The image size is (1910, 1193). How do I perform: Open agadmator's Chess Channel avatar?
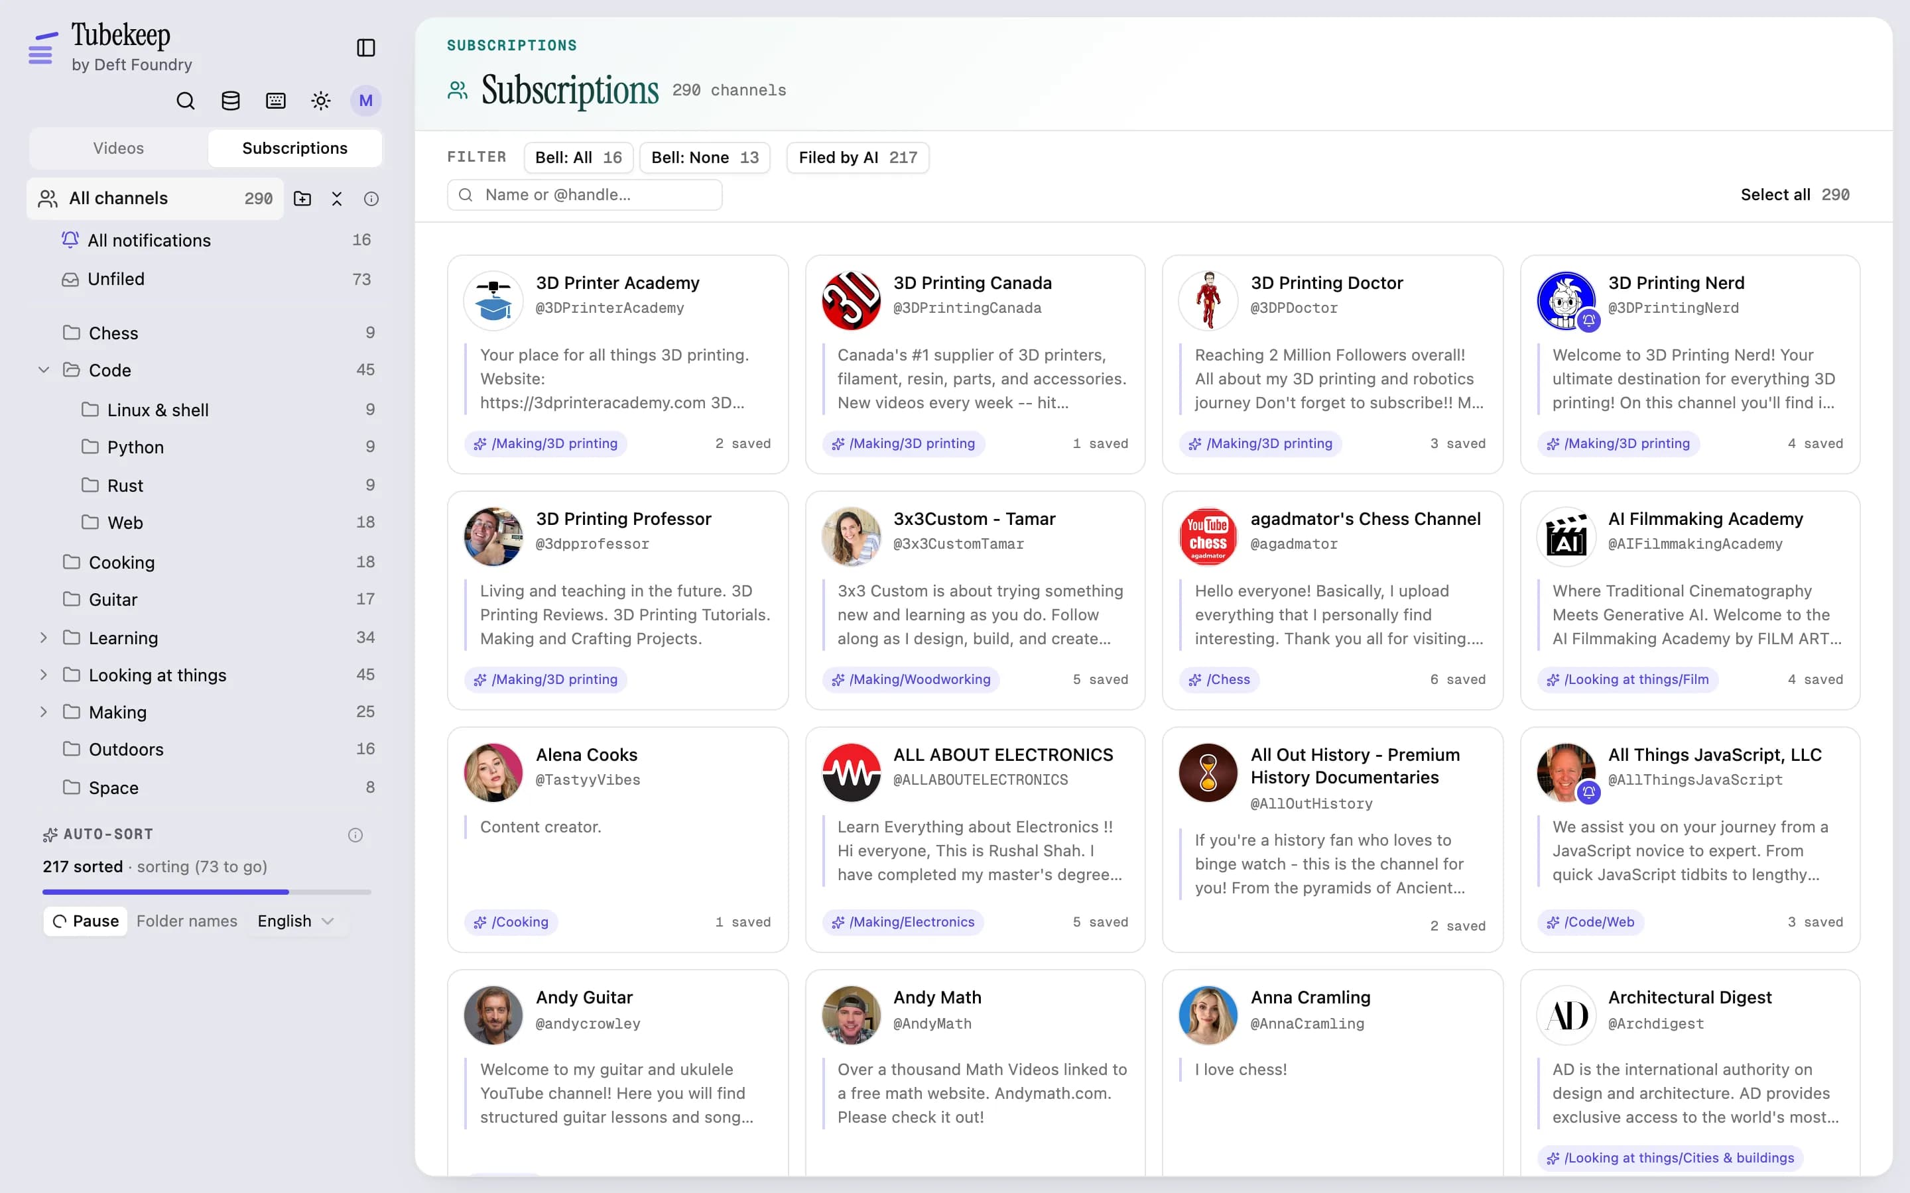click(x=1208, y=537)
